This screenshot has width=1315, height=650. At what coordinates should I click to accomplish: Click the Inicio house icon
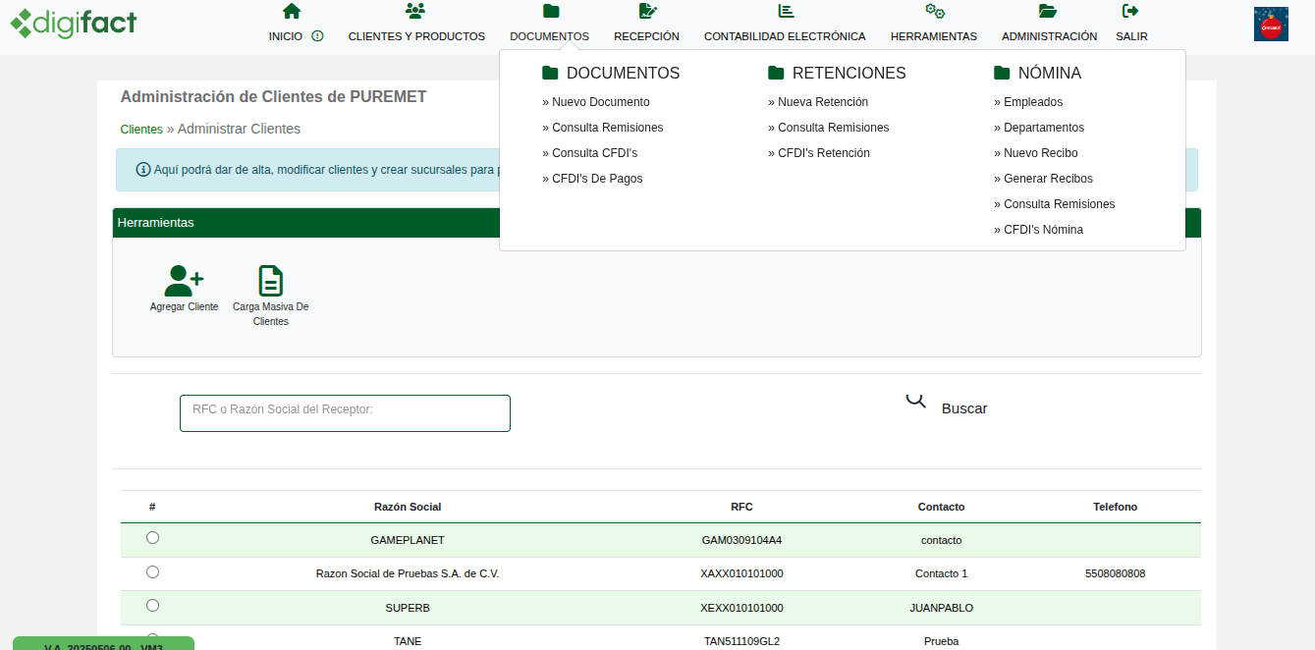(x=292, y=11)
